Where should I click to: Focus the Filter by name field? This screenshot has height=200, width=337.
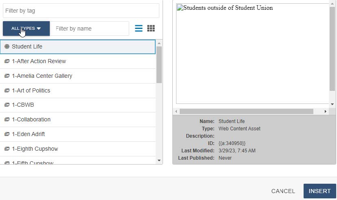pyautogui.click(x=90, y=29)
